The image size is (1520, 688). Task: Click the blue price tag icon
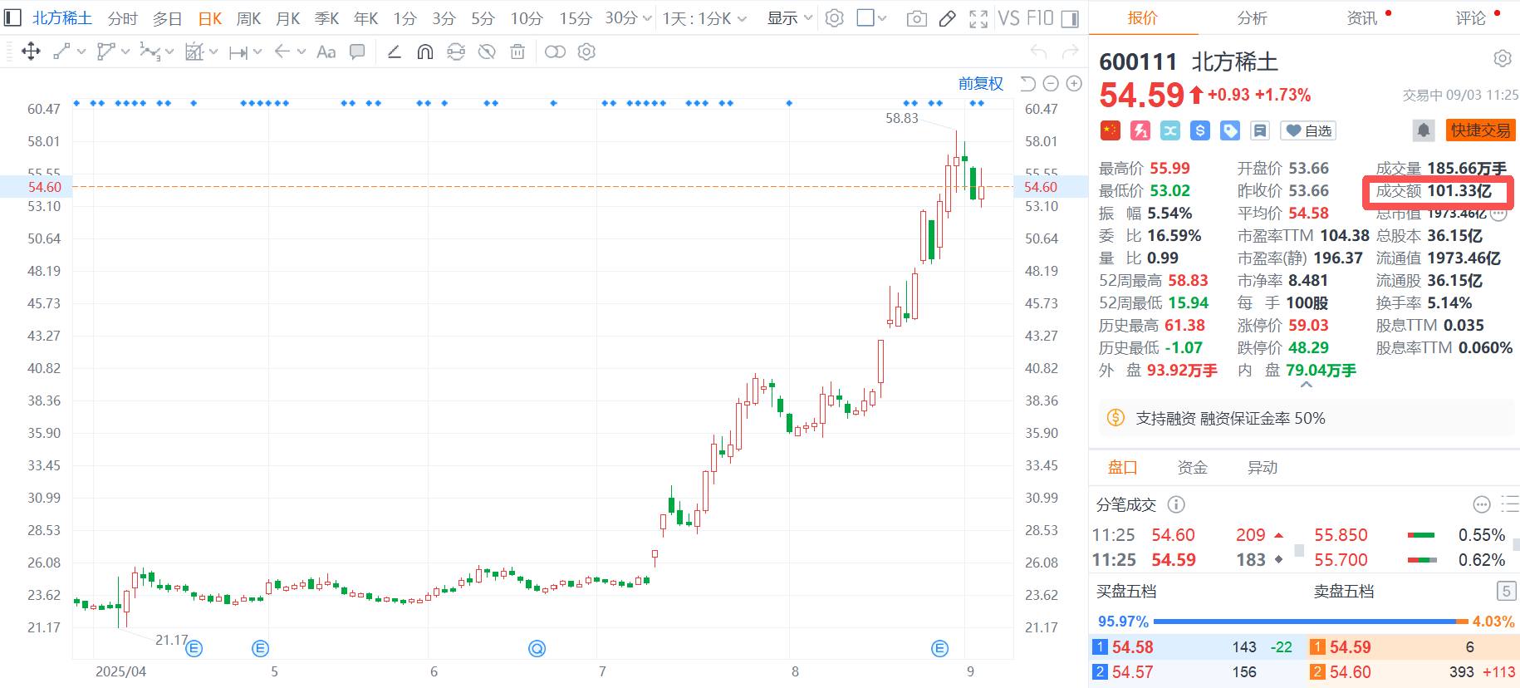coord(1230,130)
